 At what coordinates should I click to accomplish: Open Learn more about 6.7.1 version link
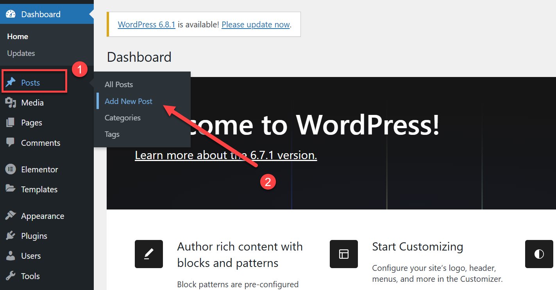click(226, 155)
